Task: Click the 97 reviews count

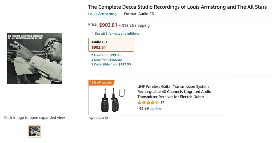Action: (x=162, y=102)
